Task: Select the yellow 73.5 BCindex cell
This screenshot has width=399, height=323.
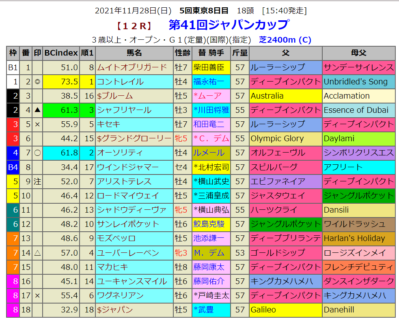Action: [61, 82]
